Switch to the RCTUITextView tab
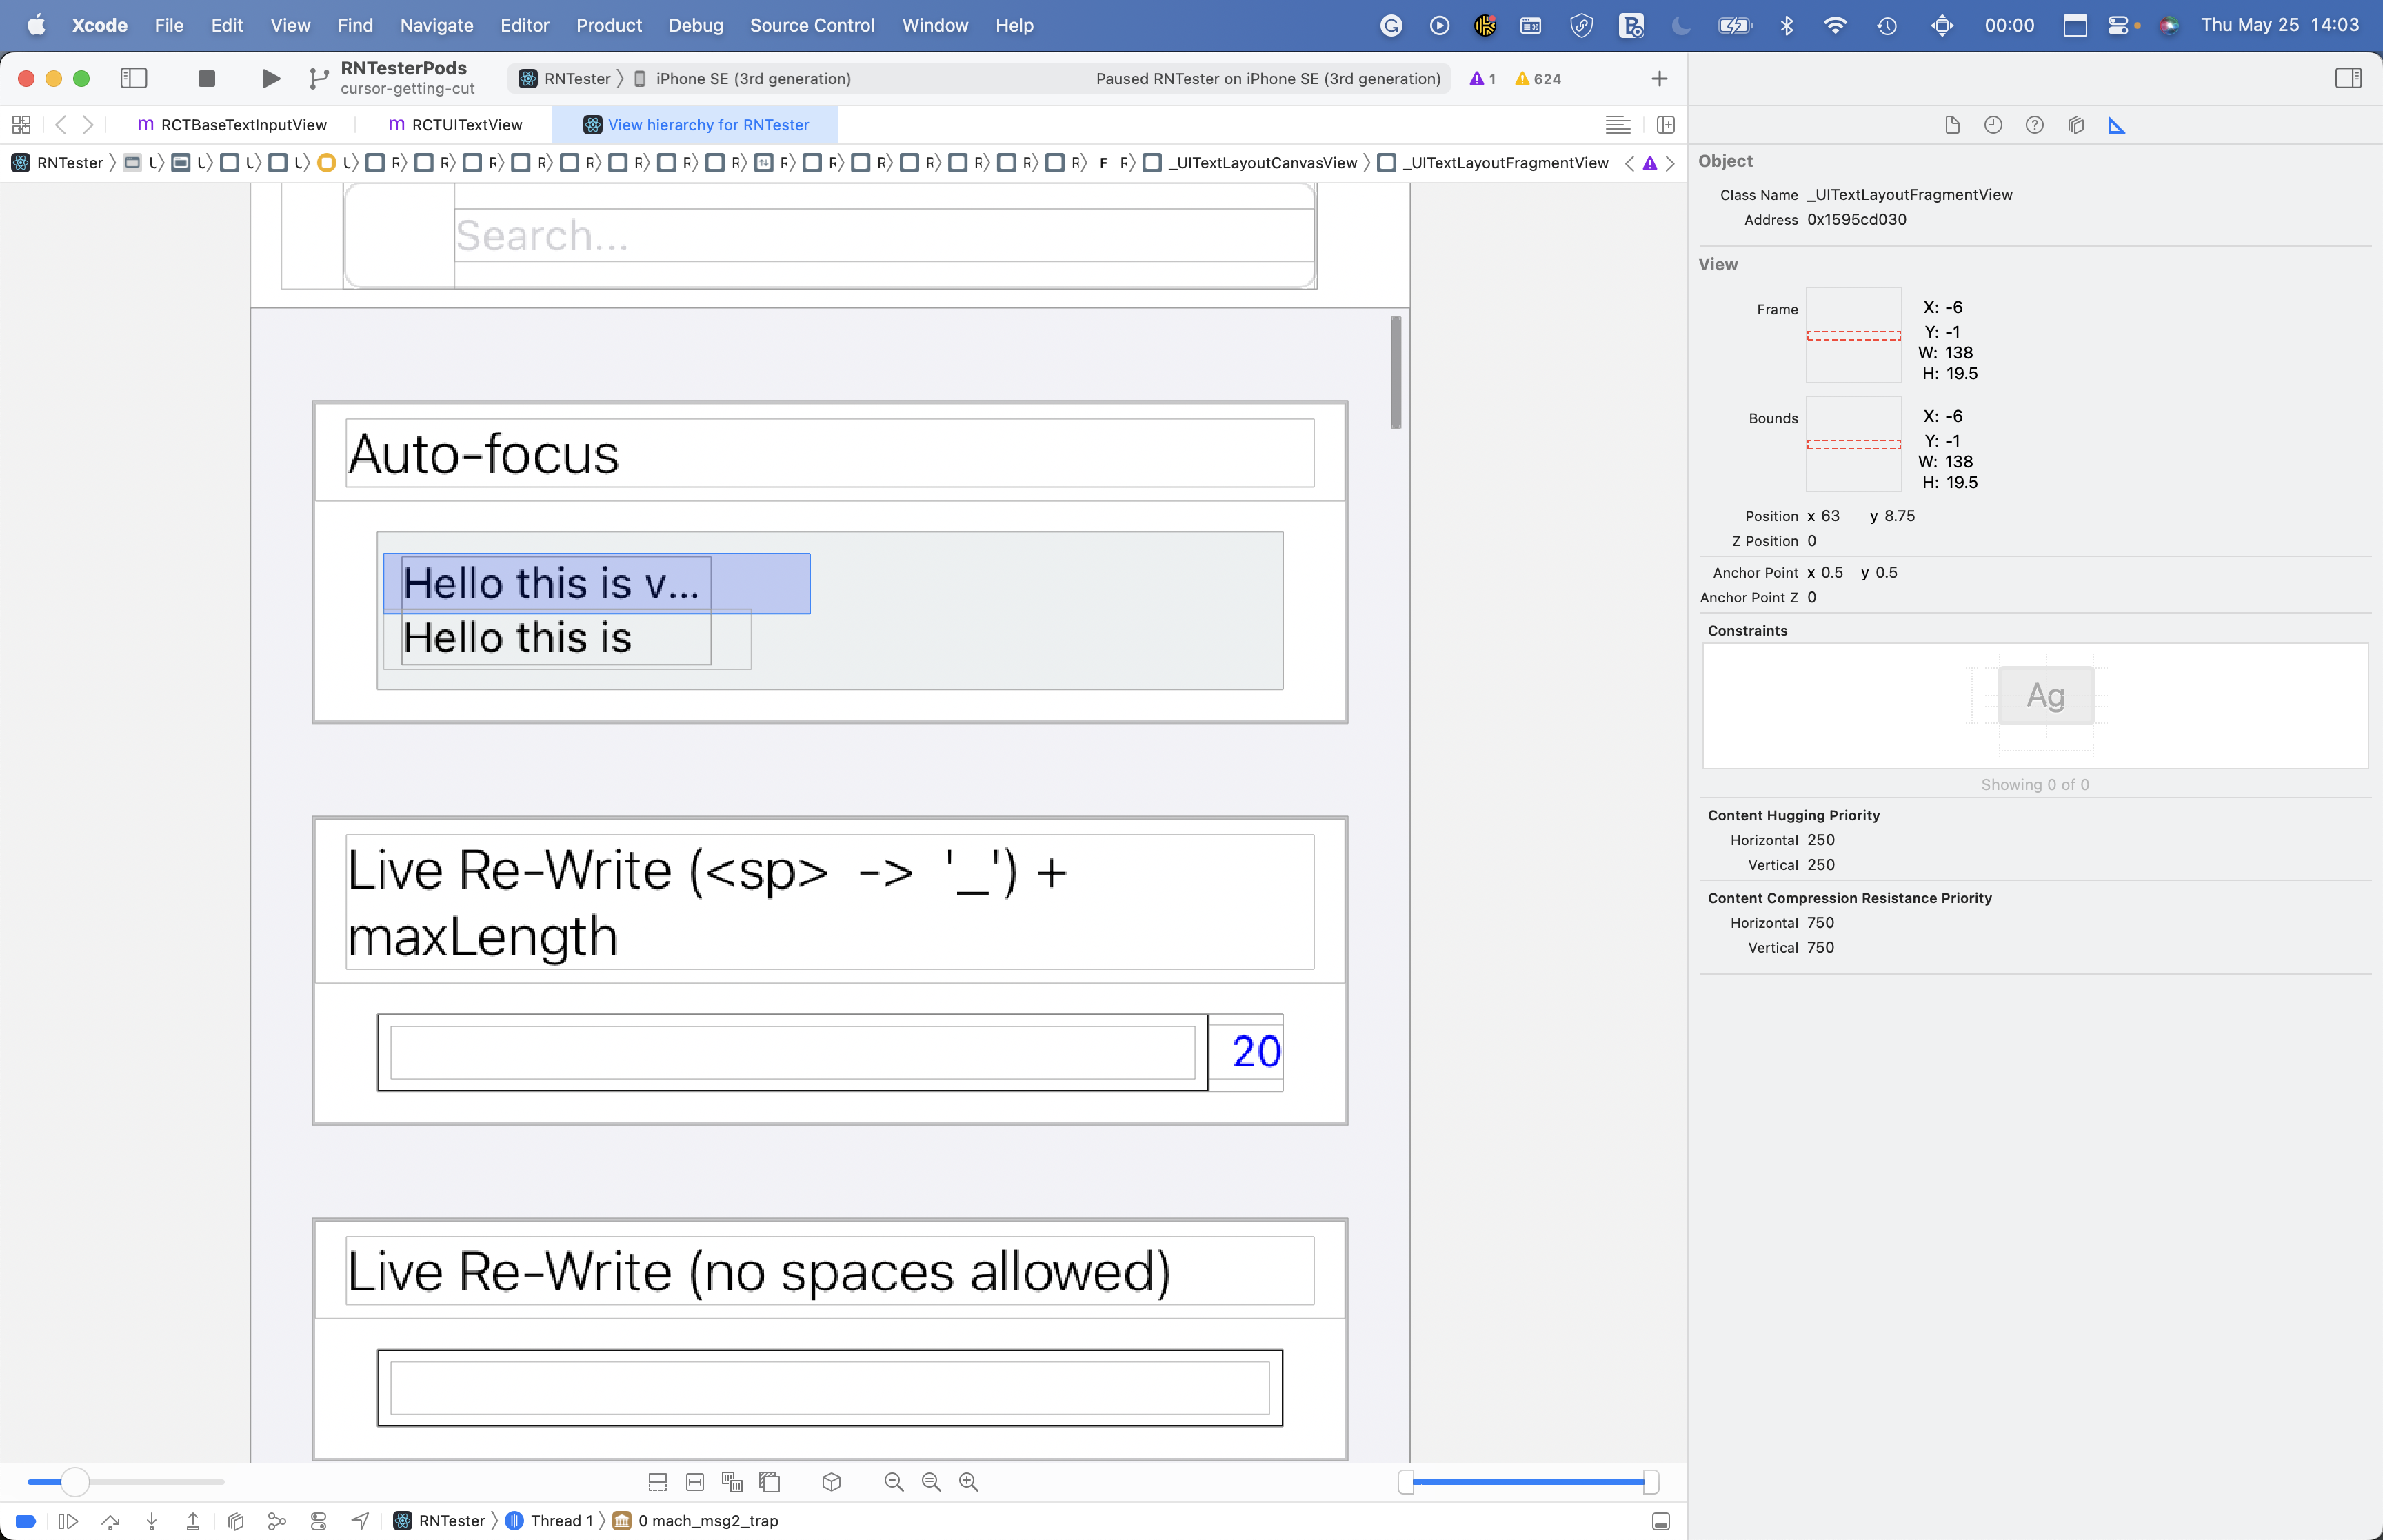The width and height of the screenshot is (2383, 1540). [466, 125]
